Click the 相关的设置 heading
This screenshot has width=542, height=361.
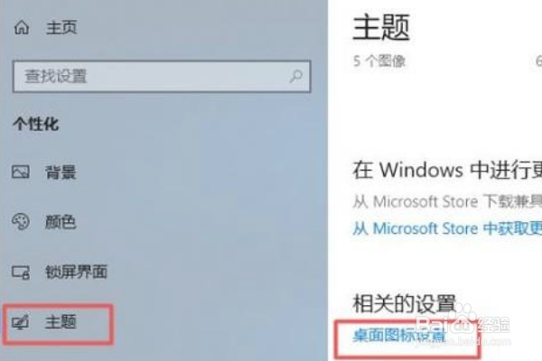[404, 303]
